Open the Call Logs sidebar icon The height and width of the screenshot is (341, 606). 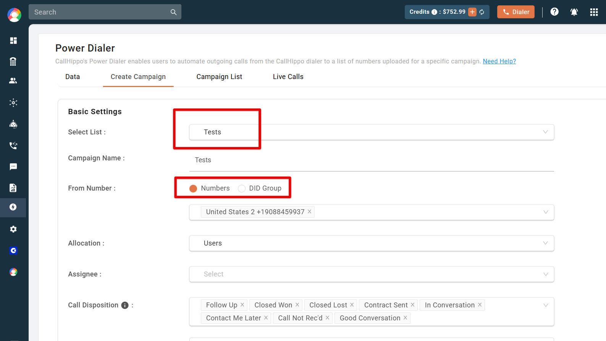(x=13, y=145)
